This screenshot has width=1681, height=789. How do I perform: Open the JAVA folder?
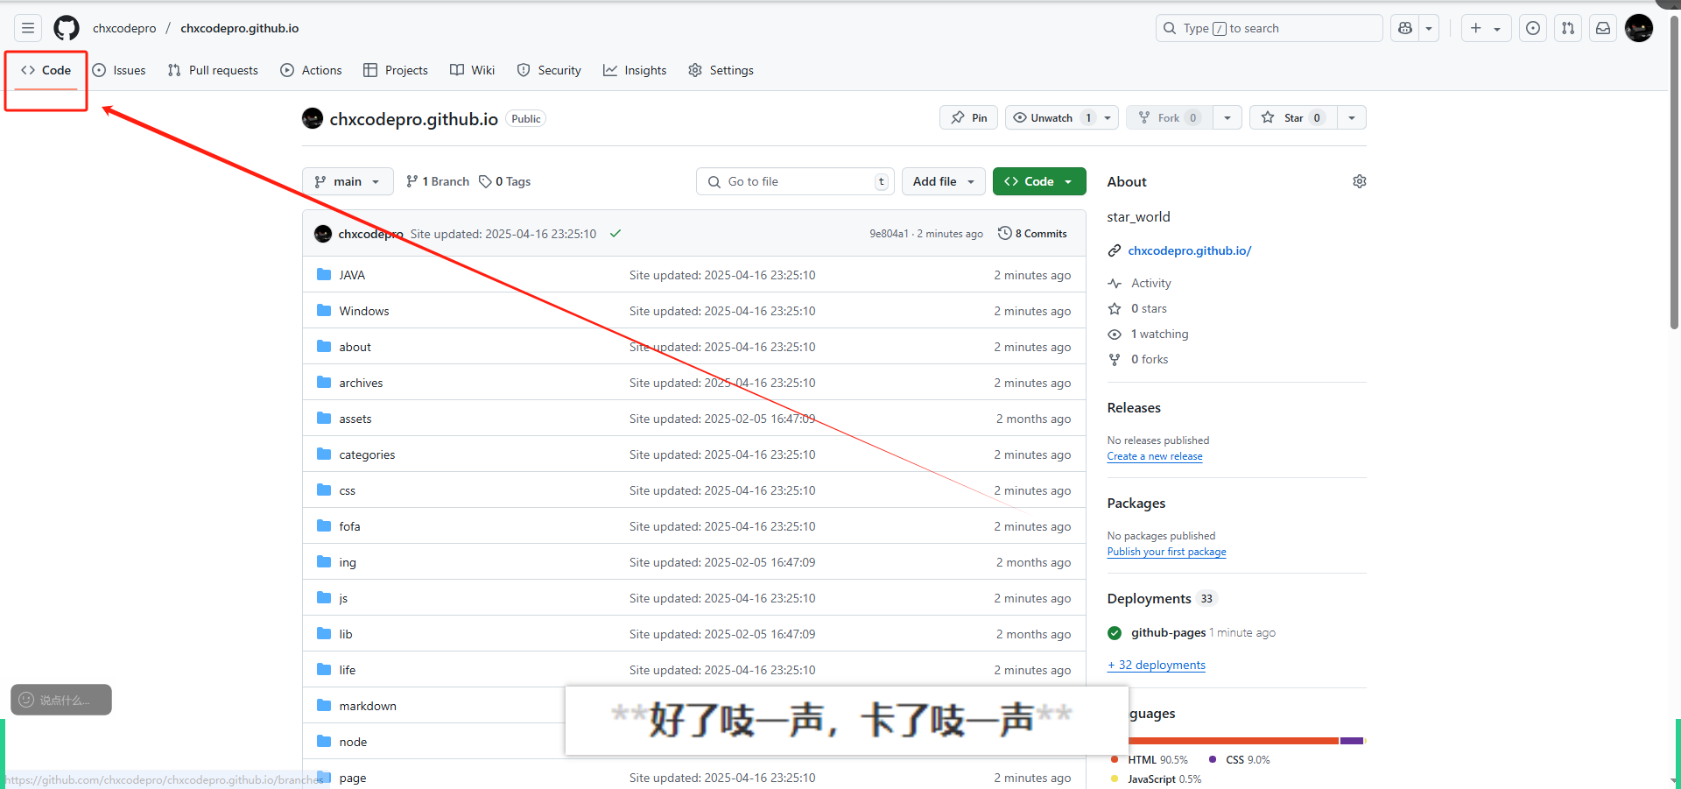point(352,275)
